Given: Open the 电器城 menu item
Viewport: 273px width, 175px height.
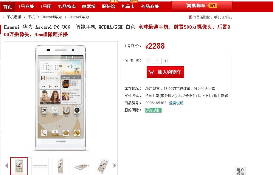Looking at the screenshot, I should coord(89,7).
